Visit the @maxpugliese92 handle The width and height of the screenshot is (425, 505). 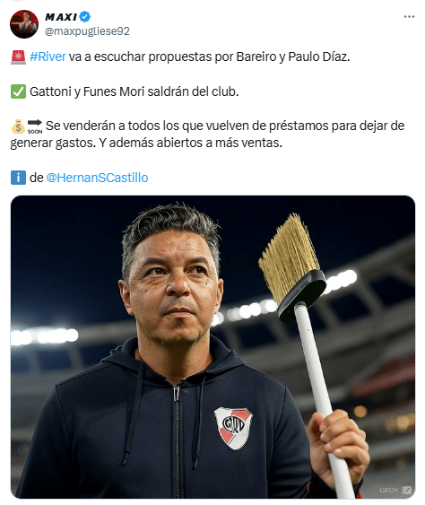coord(87,31)
